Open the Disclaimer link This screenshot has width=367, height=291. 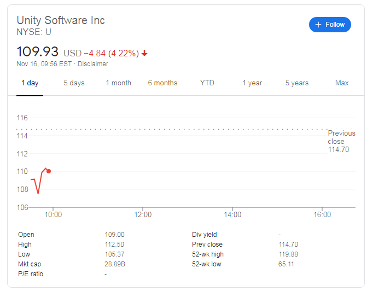tap(92, 64)
